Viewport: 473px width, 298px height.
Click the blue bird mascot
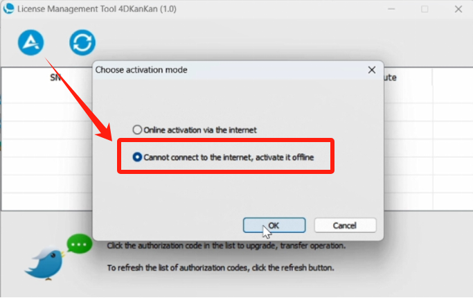(44, 263)
